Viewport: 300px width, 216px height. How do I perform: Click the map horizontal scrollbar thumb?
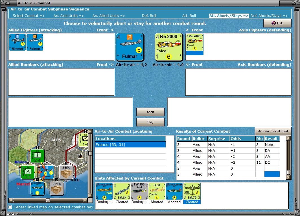coord(48,200)
